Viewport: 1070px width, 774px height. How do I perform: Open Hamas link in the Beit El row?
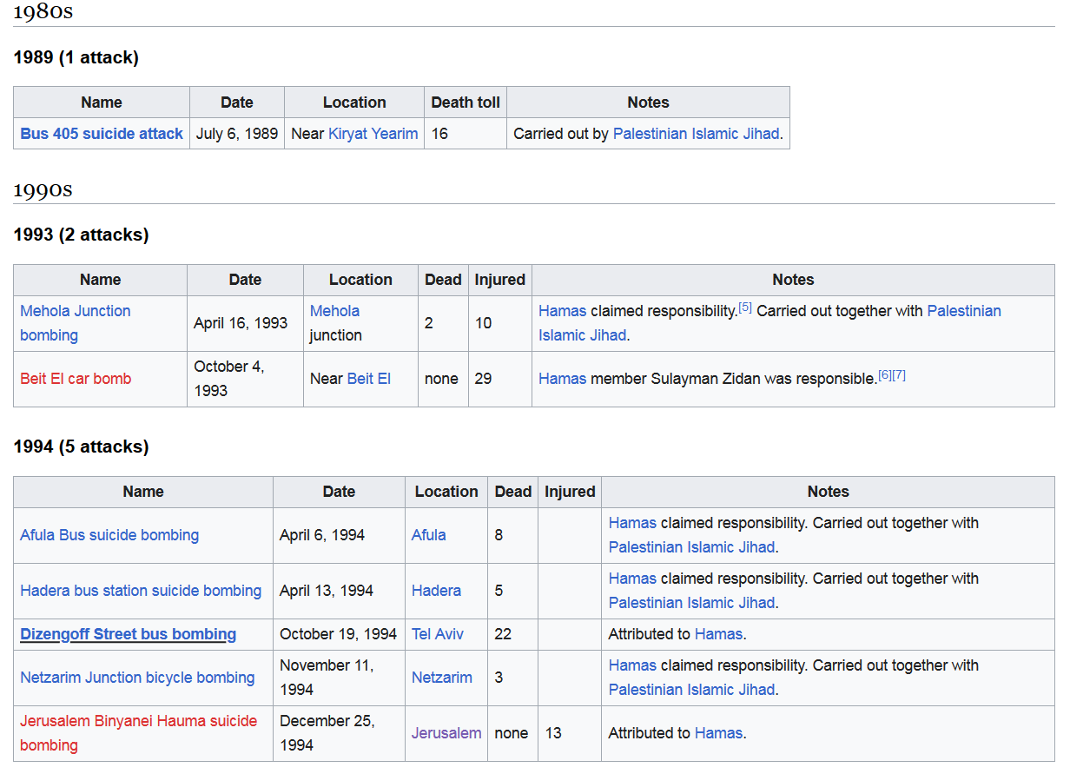coord(562,379)
